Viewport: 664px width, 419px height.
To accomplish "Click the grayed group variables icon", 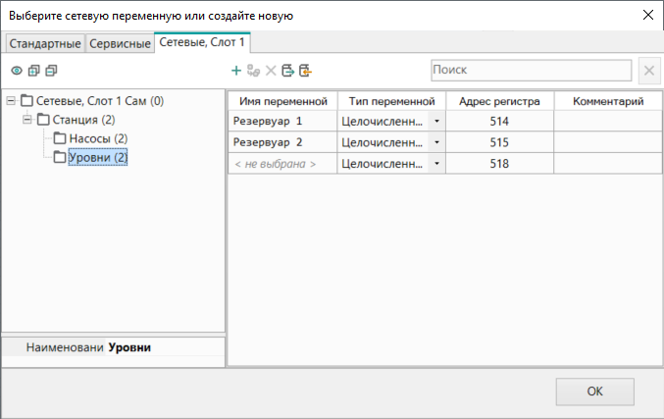I will tap(253, 71).
